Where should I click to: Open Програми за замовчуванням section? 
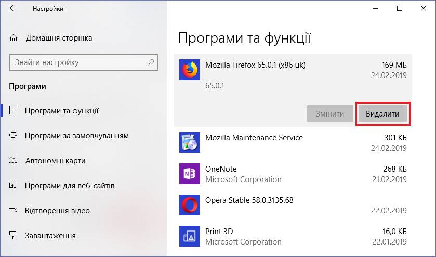[77, 136]
